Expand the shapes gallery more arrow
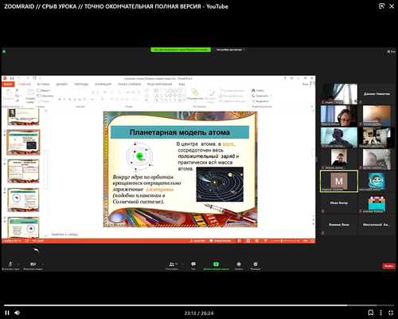The width and height of the screenshot is (398, 319). coord(184,100)
